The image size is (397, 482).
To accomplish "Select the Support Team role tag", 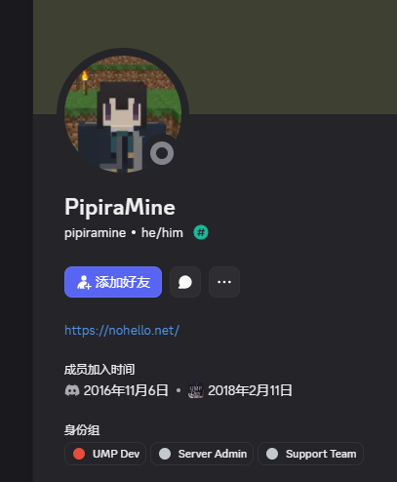I will (x=310, y=454).
